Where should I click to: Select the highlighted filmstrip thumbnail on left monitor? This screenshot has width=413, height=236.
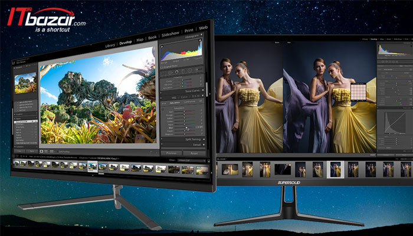(93, 166)
